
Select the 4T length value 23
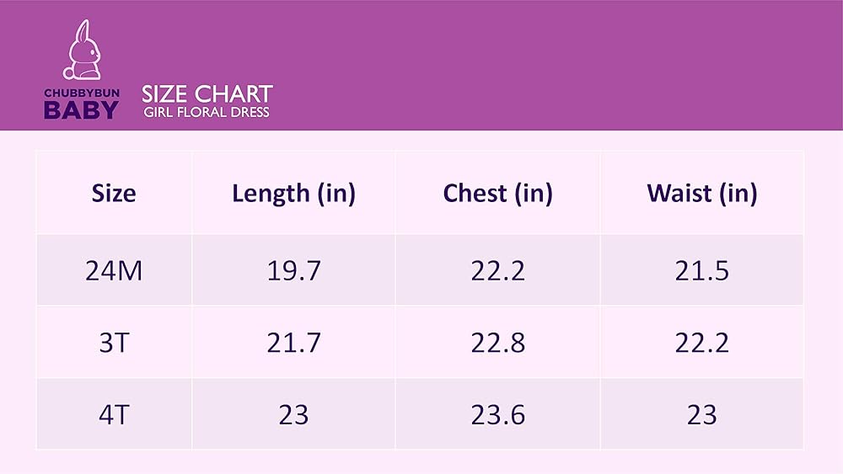pyautogui.click(x=293, y=414)
